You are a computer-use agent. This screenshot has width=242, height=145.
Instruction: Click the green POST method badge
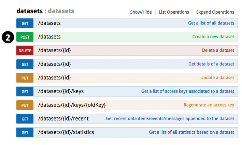(x=25, y=37)
